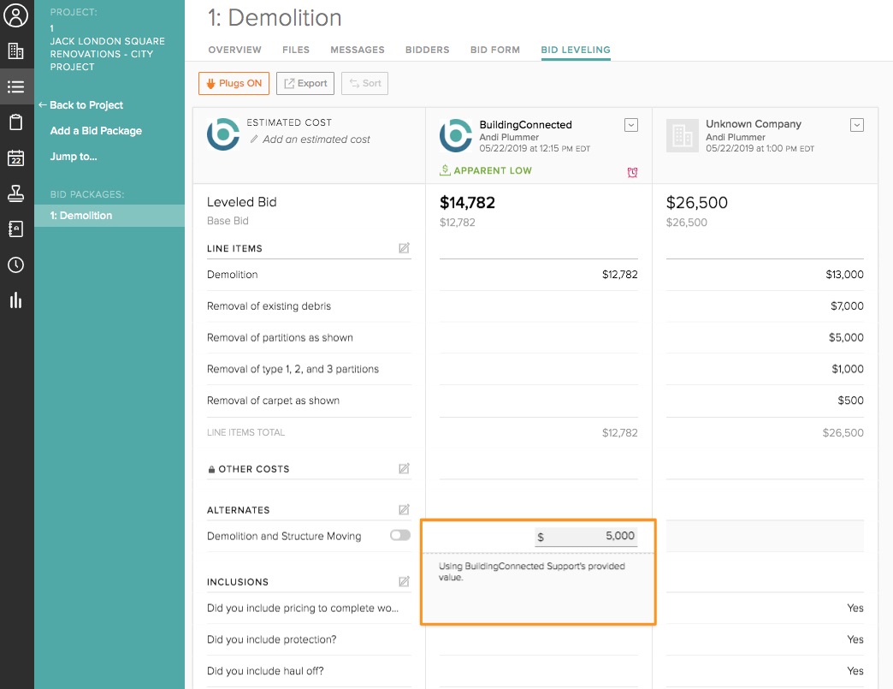Click the buildings icon in left sidebar

(16, 51)
